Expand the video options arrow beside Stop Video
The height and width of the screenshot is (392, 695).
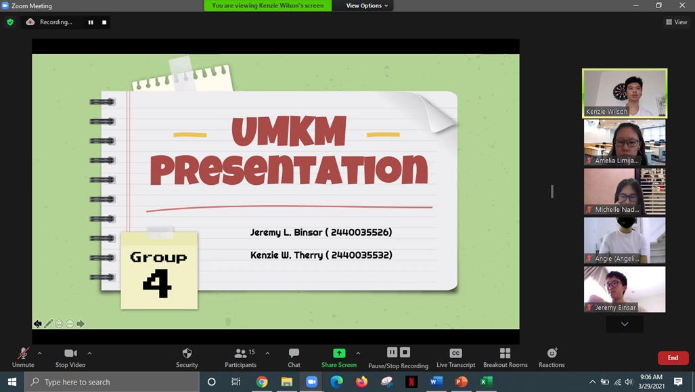click(89, 353)
